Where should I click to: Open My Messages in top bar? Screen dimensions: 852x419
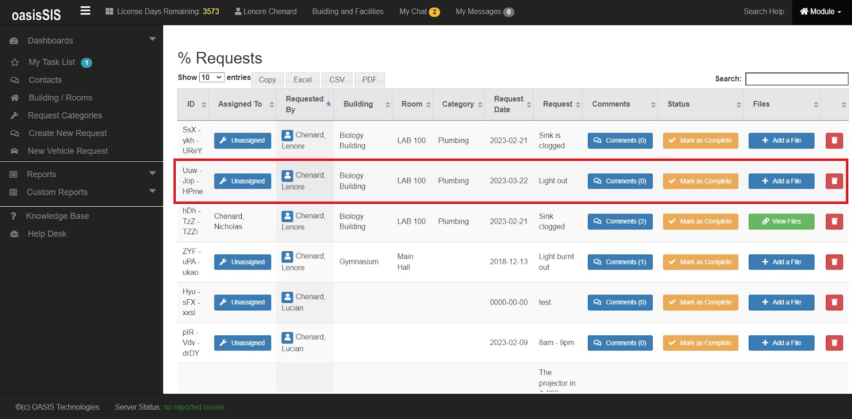tap(485, 12)
